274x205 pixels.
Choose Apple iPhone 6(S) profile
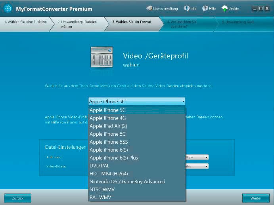click(137, 150)
